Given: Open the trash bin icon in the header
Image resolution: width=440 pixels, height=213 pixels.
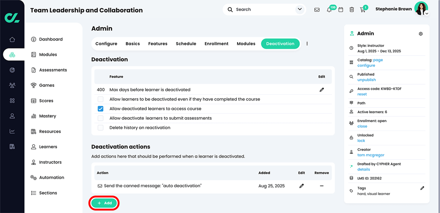Looking at the screenshot, I should pyautogui.click(x=352, y=10).
